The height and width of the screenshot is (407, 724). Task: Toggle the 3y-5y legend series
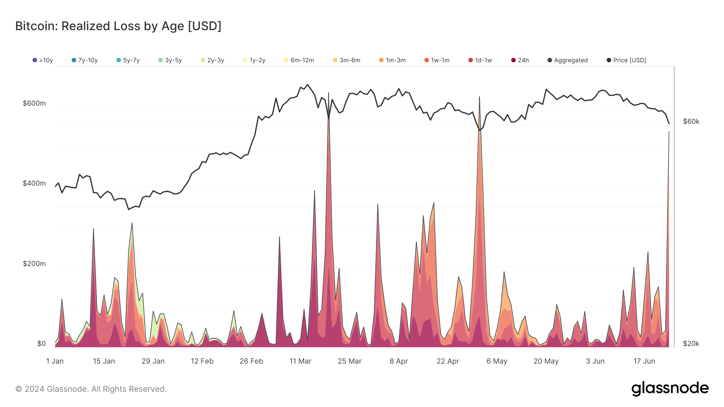(x=170, y=60)
